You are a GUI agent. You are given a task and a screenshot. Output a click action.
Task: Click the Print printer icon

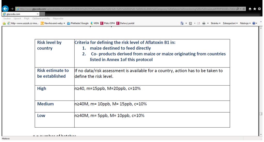[204, 23]
